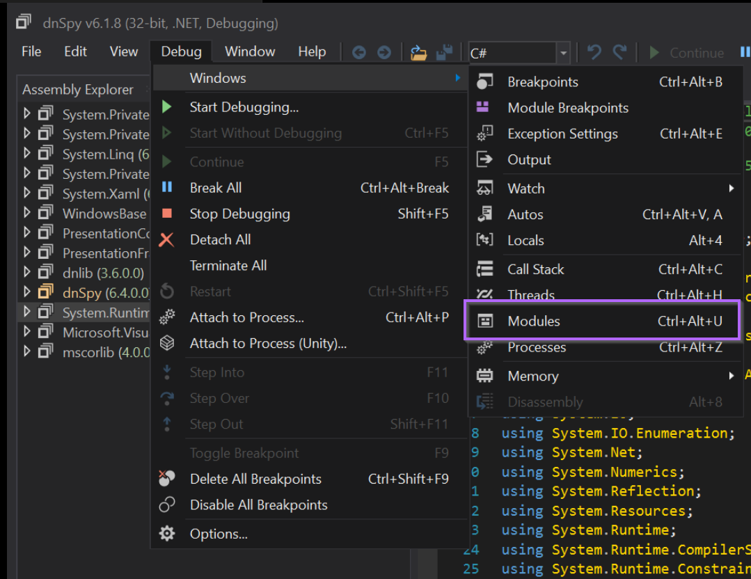Open the Breakpoints window
The height and width of the screenshot is (579, 751).
(x=543, y=82)
